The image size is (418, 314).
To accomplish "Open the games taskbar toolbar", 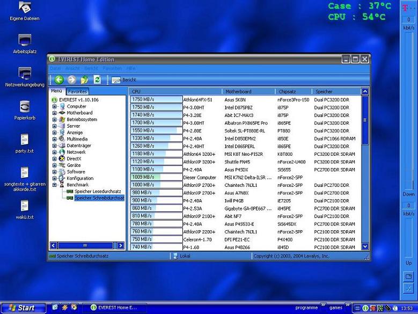I will click(336, 308).
